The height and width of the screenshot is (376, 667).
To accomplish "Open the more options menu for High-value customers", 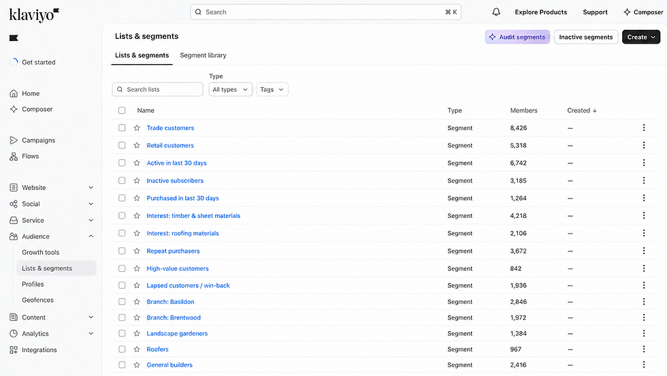I will point(644,268).
